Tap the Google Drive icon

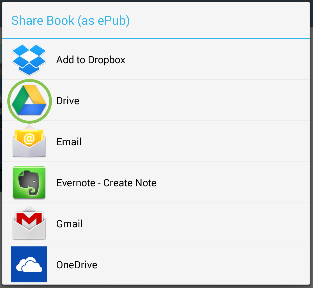[29, 100]
